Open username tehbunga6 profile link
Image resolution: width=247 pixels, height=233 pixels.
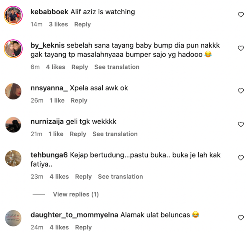49,155
